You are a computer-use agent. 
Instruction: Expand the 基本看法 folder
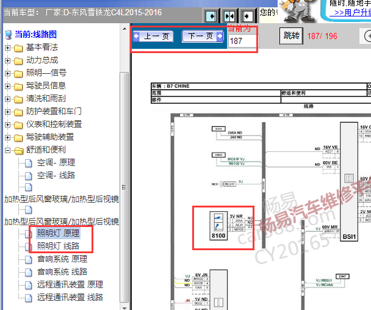point(7,48)
